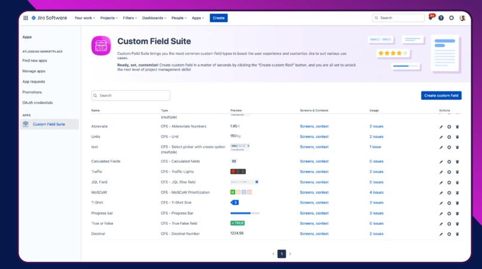Open Screens, context link for Traffic
The width and height of the screenshot is (482, 269).
(314, 172)
